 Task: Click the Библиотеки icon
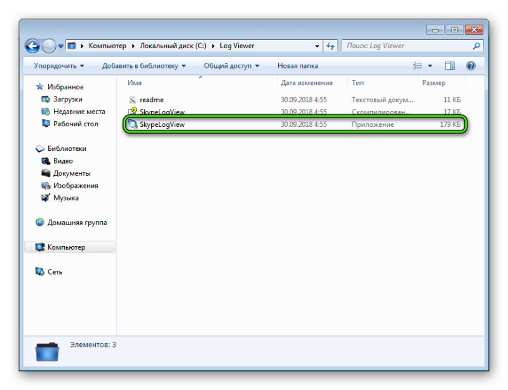pyautogui.click(x=39, y=148)
